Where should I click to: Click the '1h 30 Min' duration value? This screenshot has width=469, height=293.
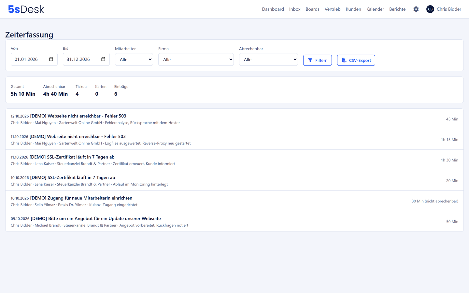pos(449,160)
